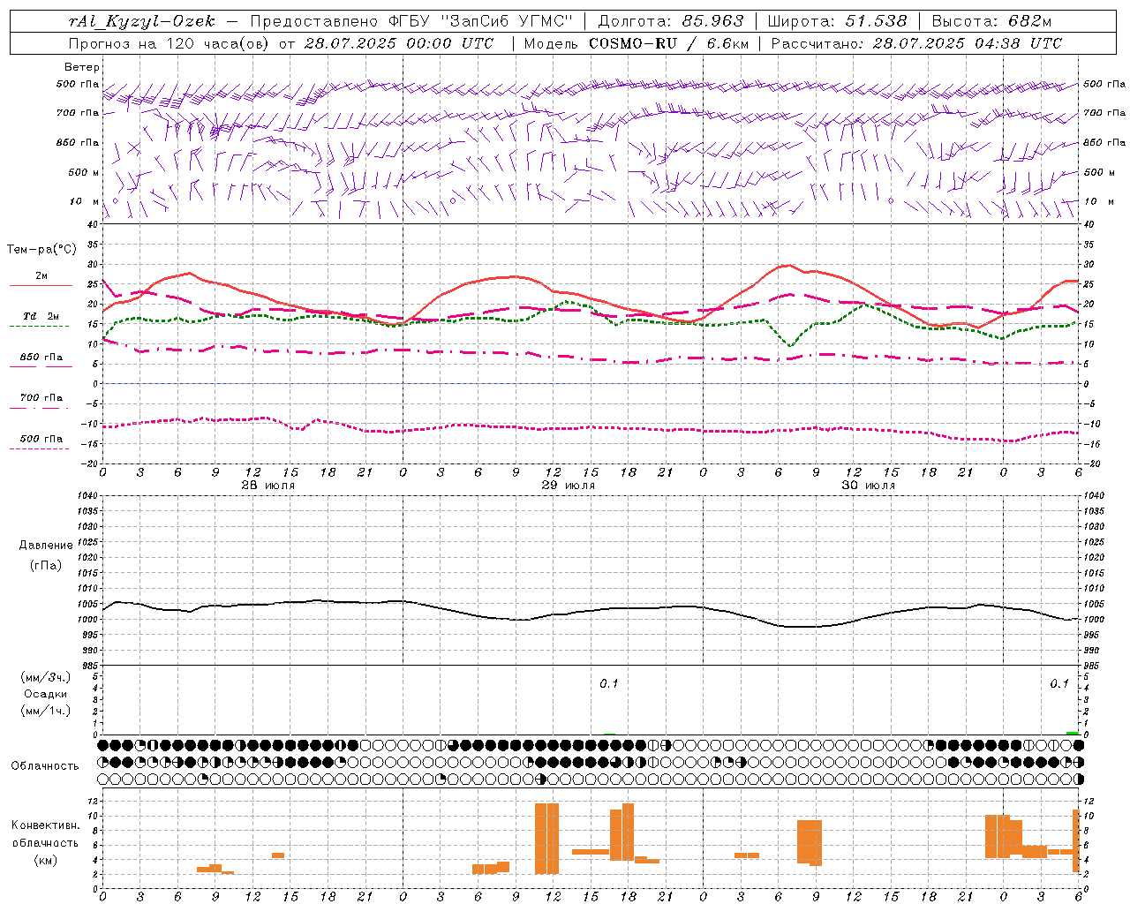Click the small green precipitation bar
The width and height of the screenshot is (1130, 904).
[x=1072, y=733]
